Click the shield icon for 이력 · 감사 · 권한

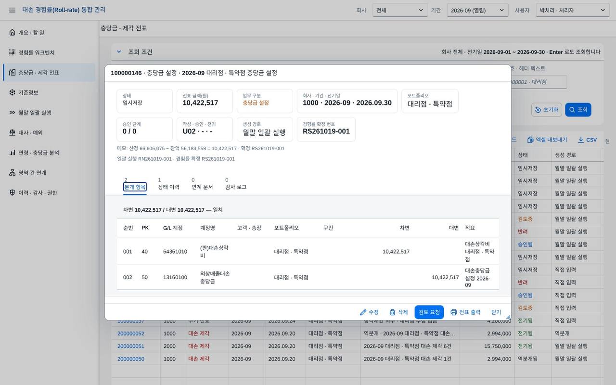[x=13, y=192]
